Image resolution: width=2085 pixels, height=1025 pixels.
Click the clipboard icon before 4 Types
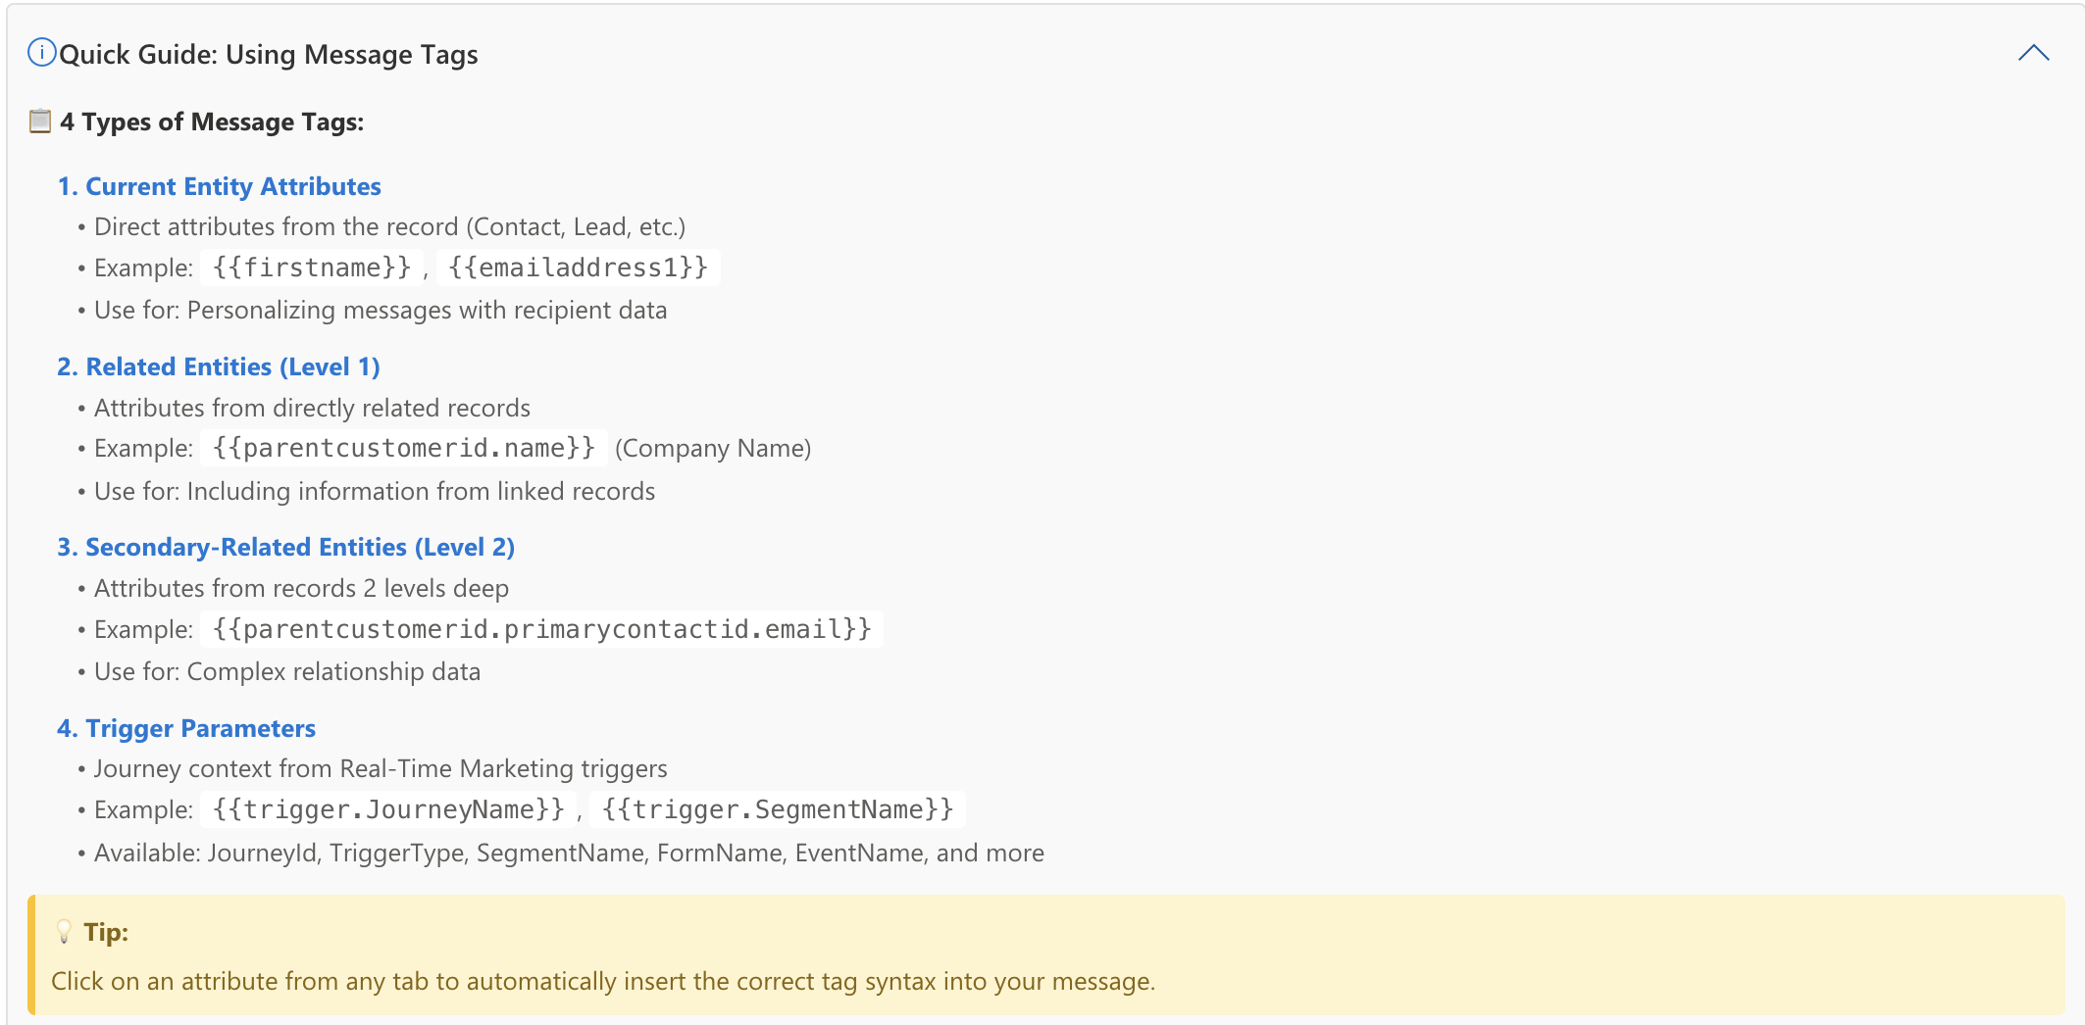tap(39, 122)
